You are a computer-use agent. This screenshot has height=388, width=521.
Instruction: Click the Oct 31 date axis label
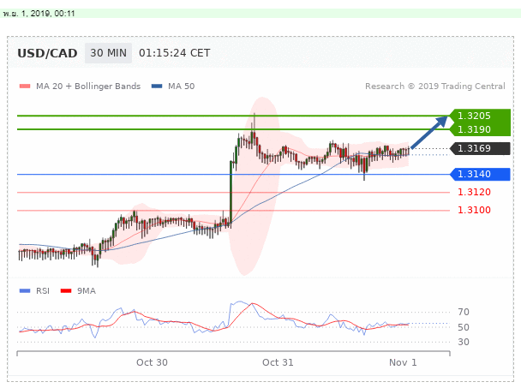pyautogui.click(x=278, y=362)
